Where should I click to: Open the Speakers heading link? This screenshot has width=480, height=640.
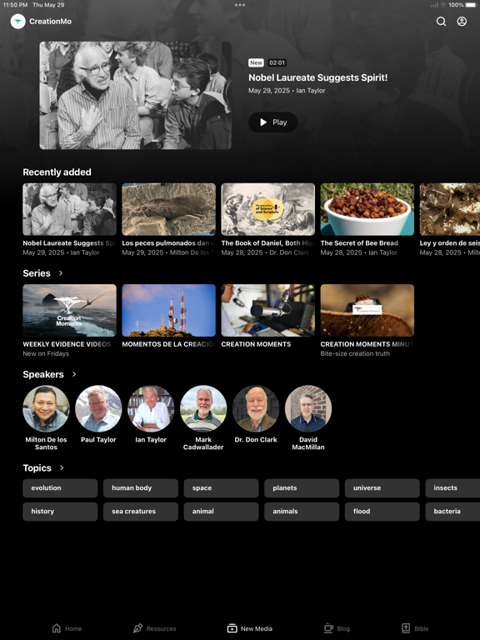[x=43, y=374]
